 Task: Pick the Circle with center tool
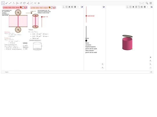click(x=21, y=3)
